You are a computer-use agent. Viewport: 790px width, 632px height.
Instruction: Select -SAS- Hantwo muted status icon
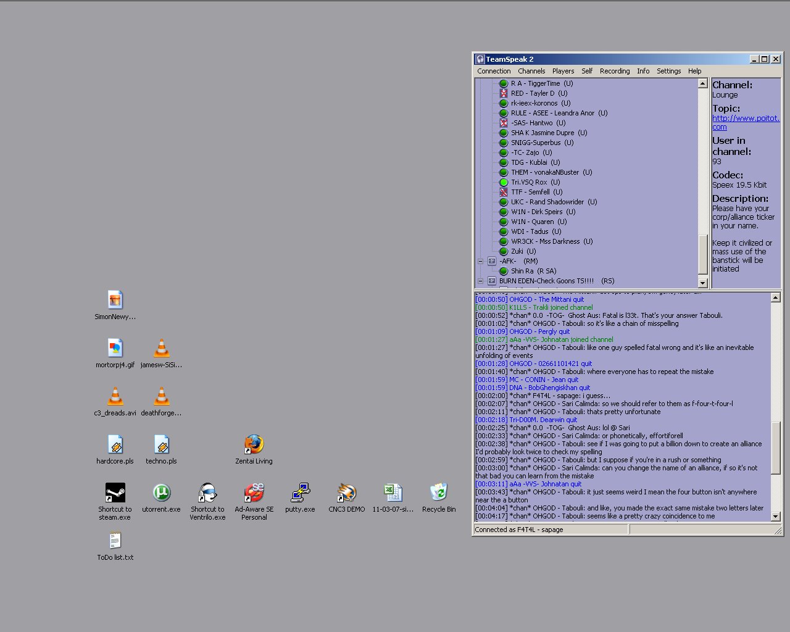504,123
